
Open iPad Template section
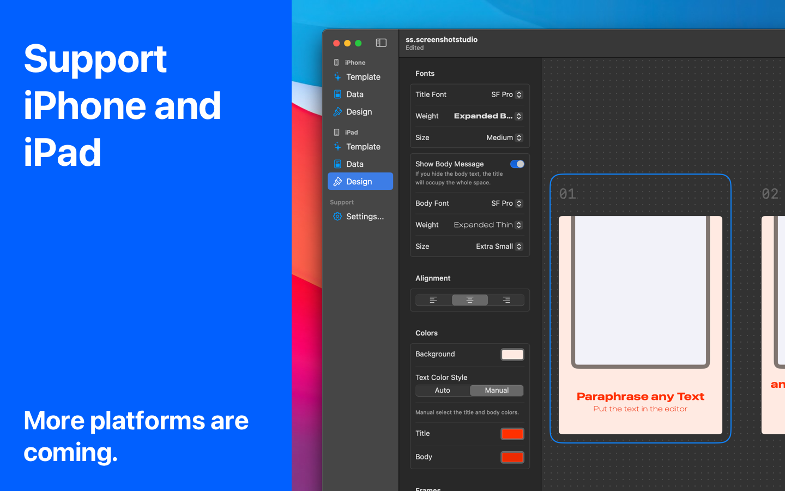(360, 147)
